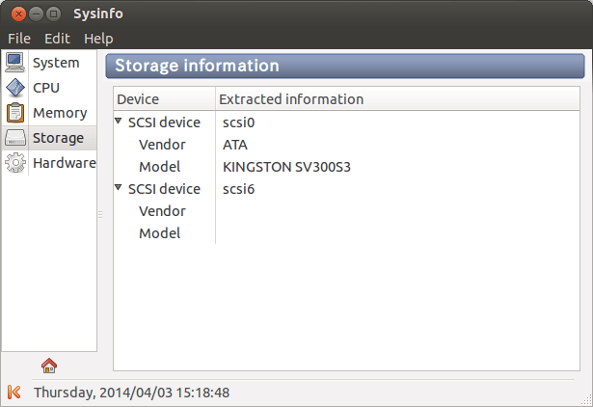Open the Help menu

click(98, 39)
